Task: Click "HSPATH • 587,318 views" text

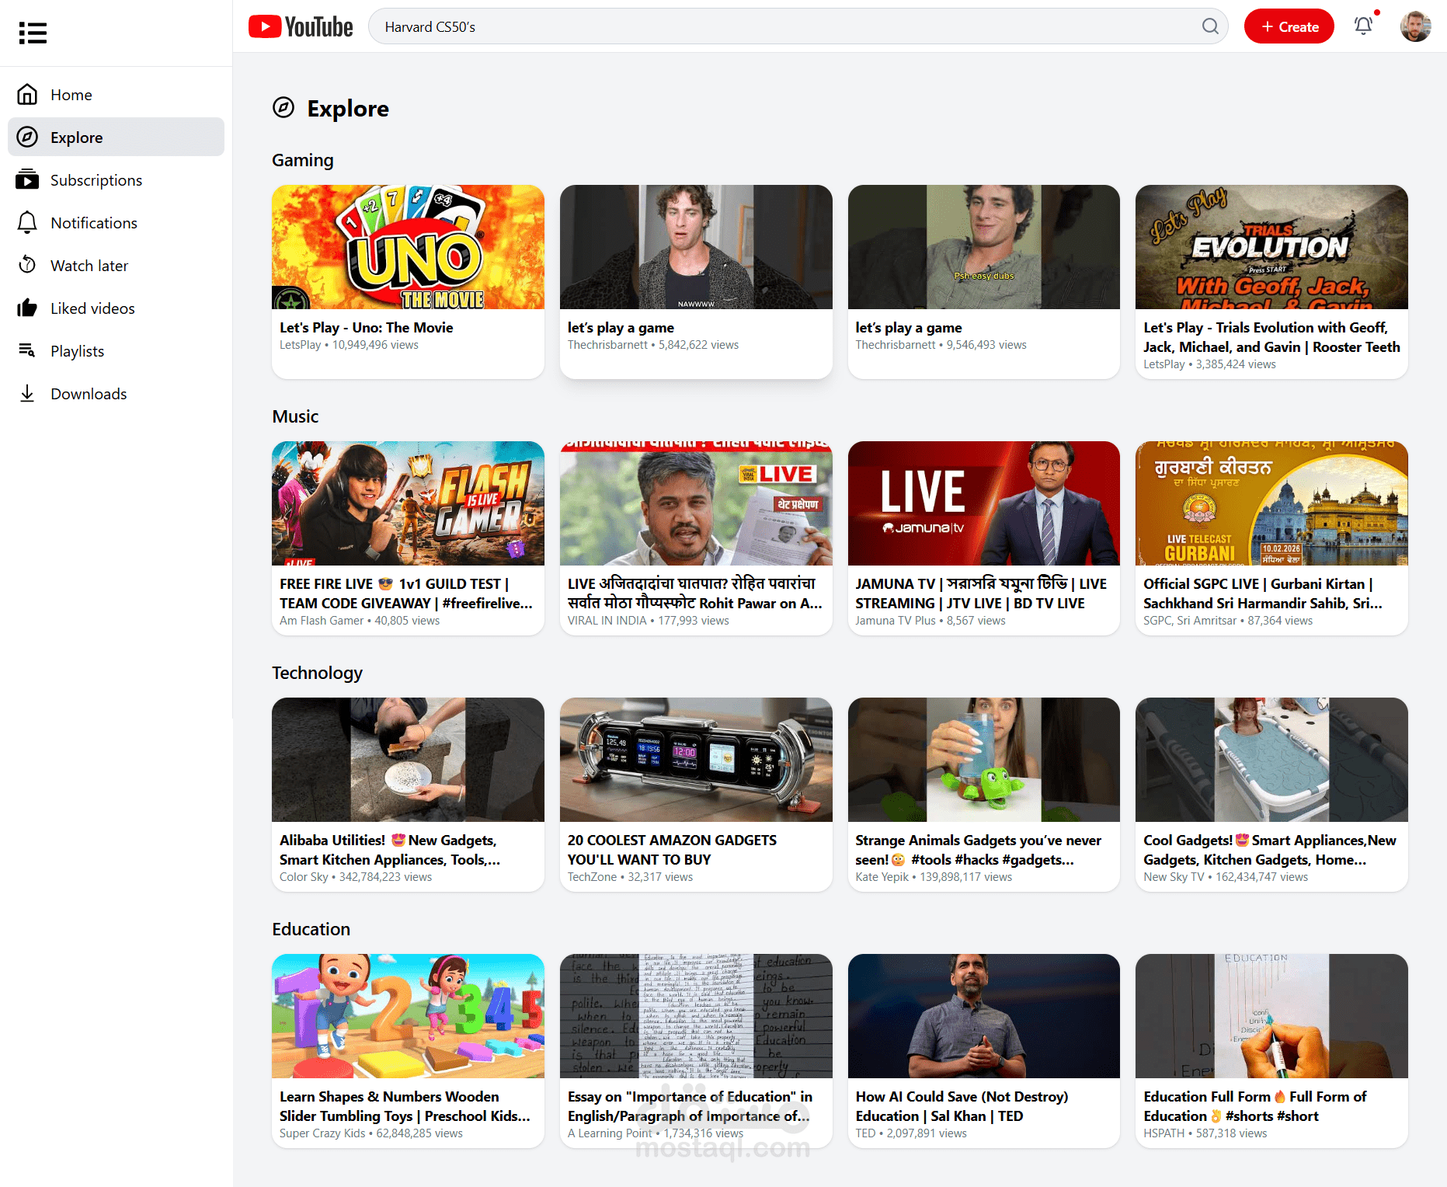Action: click(x=1205, y=1133)
